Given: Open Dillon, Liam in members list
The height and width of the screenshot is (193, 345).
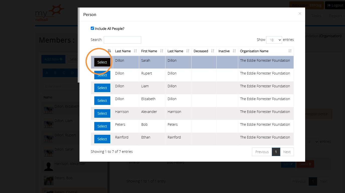Looking at the screenshot, I should [x=63, y=121].
